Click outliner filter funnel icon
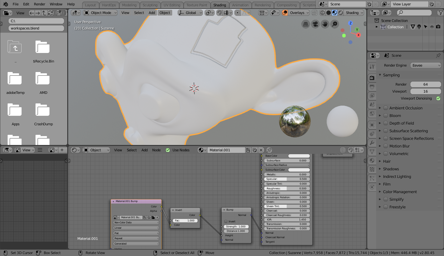Screen dimensions: 444x256 pyautogui.click(x=440, y=13)
